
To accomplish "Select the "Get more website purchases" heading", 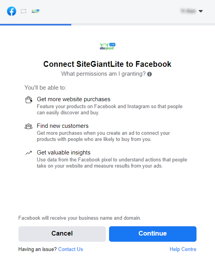I will pyautogui.click(x=74, y=99).
